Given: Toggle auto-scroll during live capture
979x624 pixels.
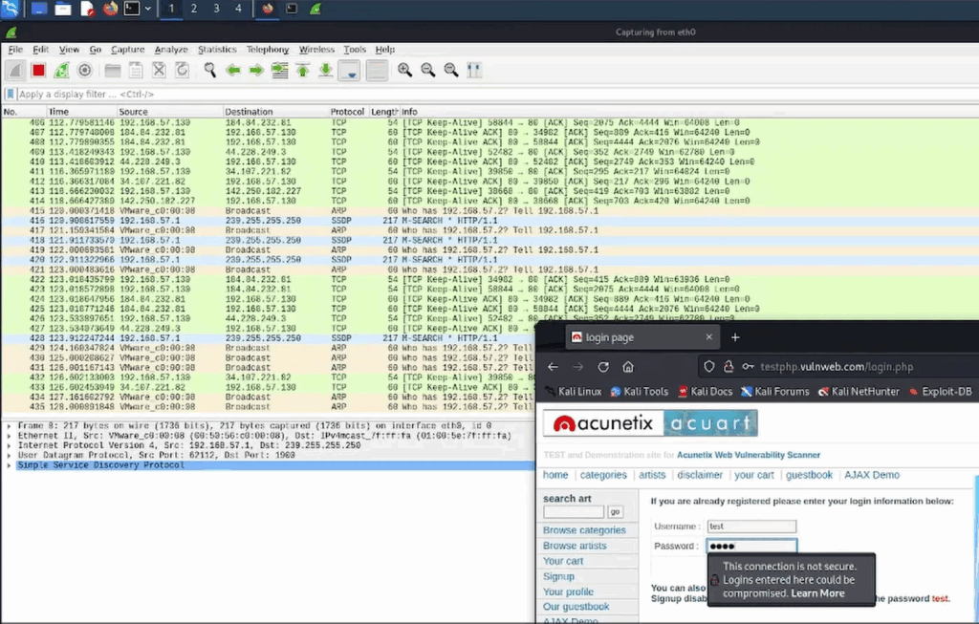Looking at the screenshot, I should (x=349, y=70).
